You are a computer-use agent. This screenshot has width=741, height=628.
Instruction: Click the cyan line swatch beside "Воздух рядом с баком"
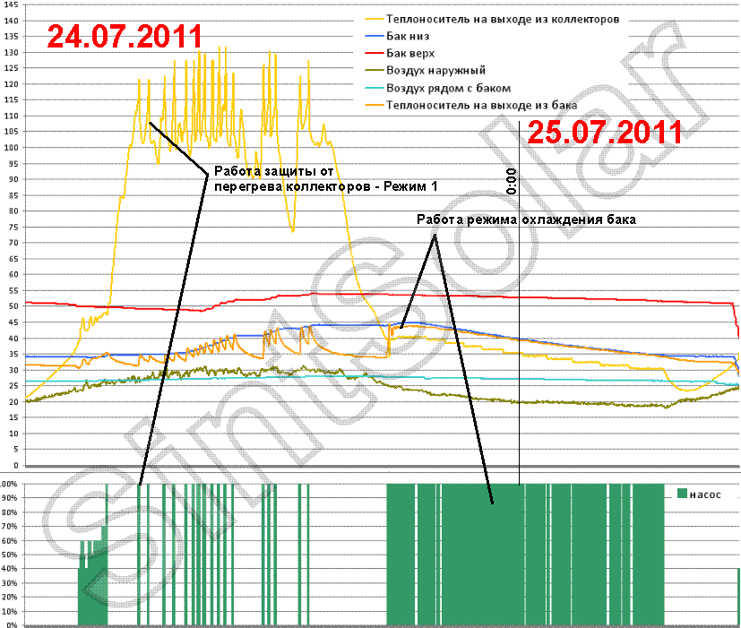(x=374, y=89)
